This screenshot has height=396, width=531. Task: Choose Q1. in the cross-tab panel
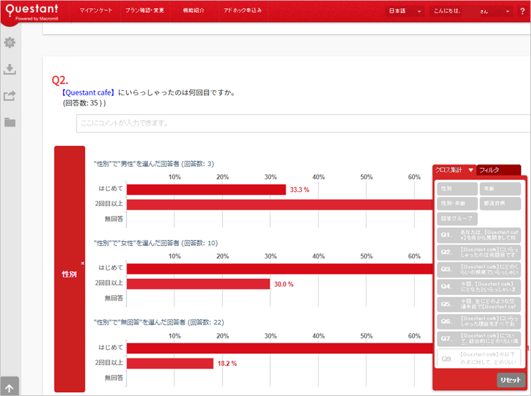479,235
